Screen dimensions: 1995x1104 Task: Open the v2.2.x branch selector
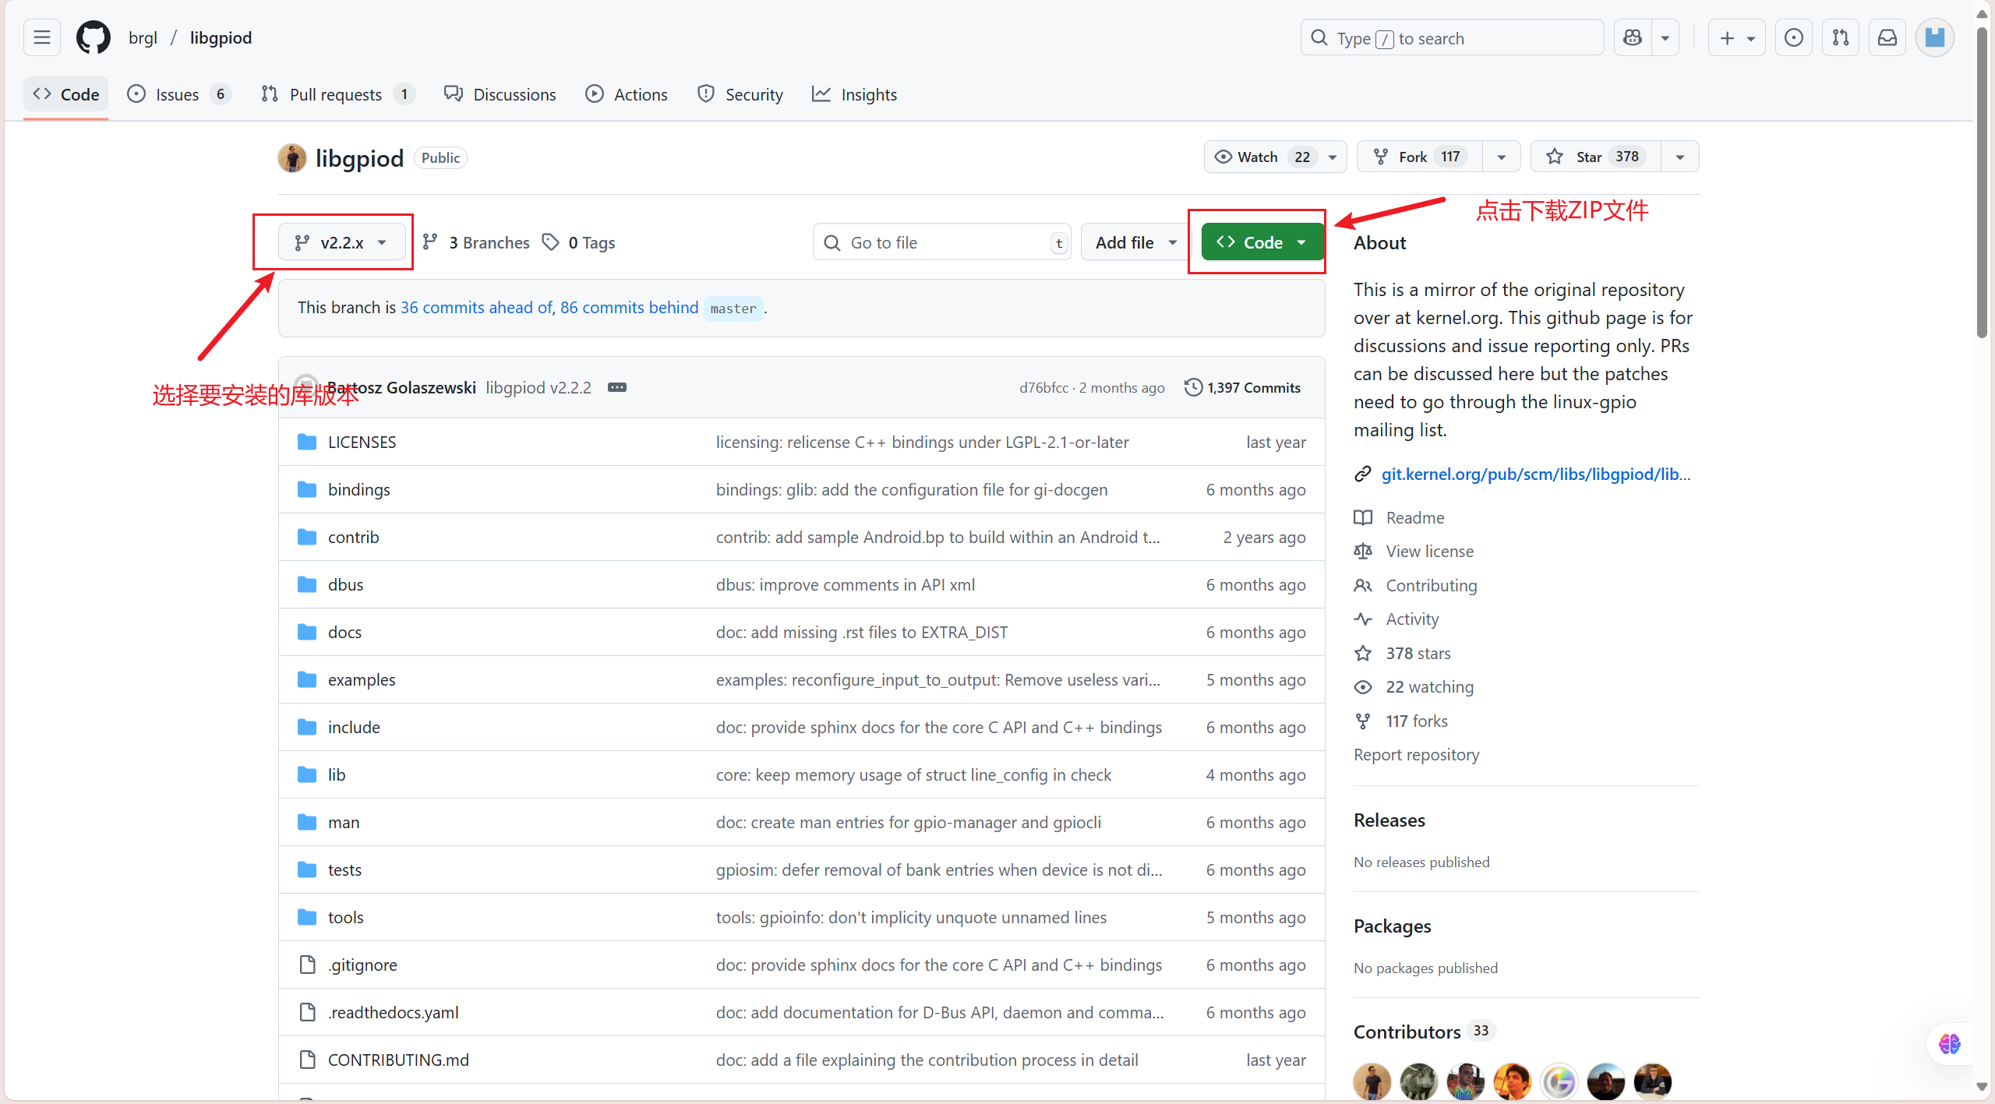[341, 242]
